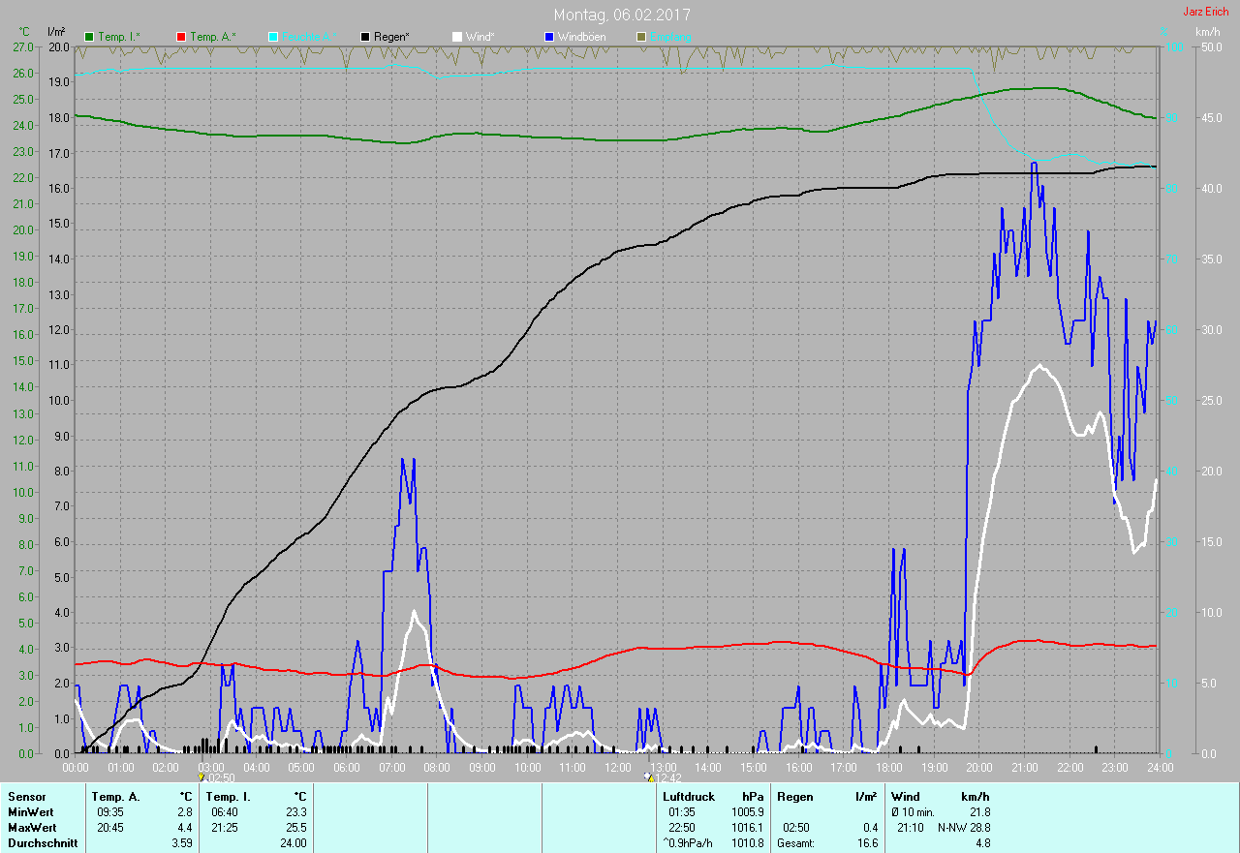The height and width of the screenshot is (853, 1240).
Task: Click the Temp. I. column header in table
Action: [227, 797]
